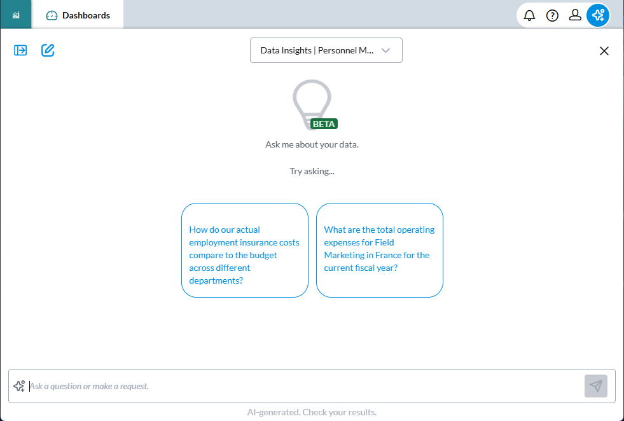Click the sparkle icon in the input box

point(19,386)
